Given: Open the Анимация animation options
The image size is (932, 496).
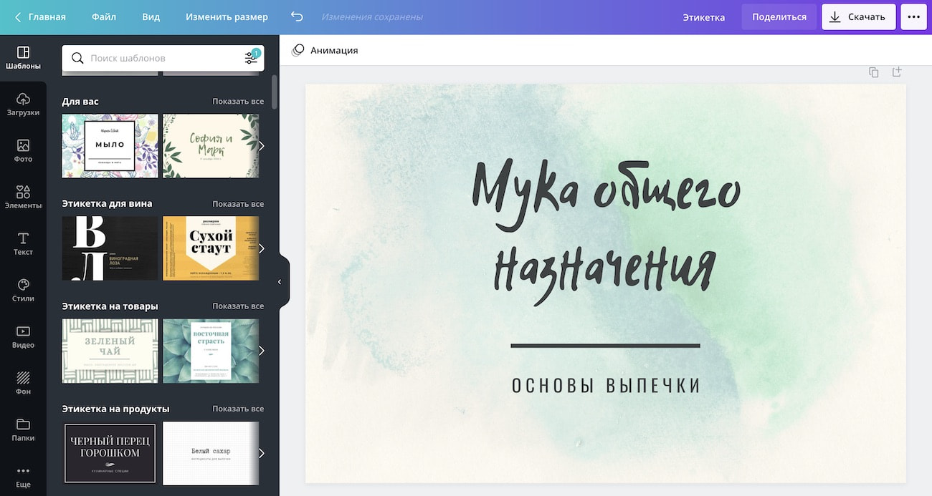Looking at the screenshot, I should tap(325, 50).
